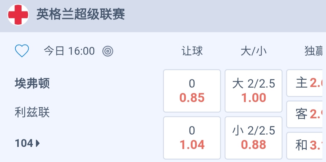Open the 利兹联 team name
The image size is (326, 162).
tap(32, 113)
